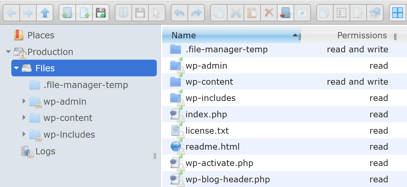Create a new file via toolbar
The width and height of the screenshot is (407, 187).
pos(84,13)
